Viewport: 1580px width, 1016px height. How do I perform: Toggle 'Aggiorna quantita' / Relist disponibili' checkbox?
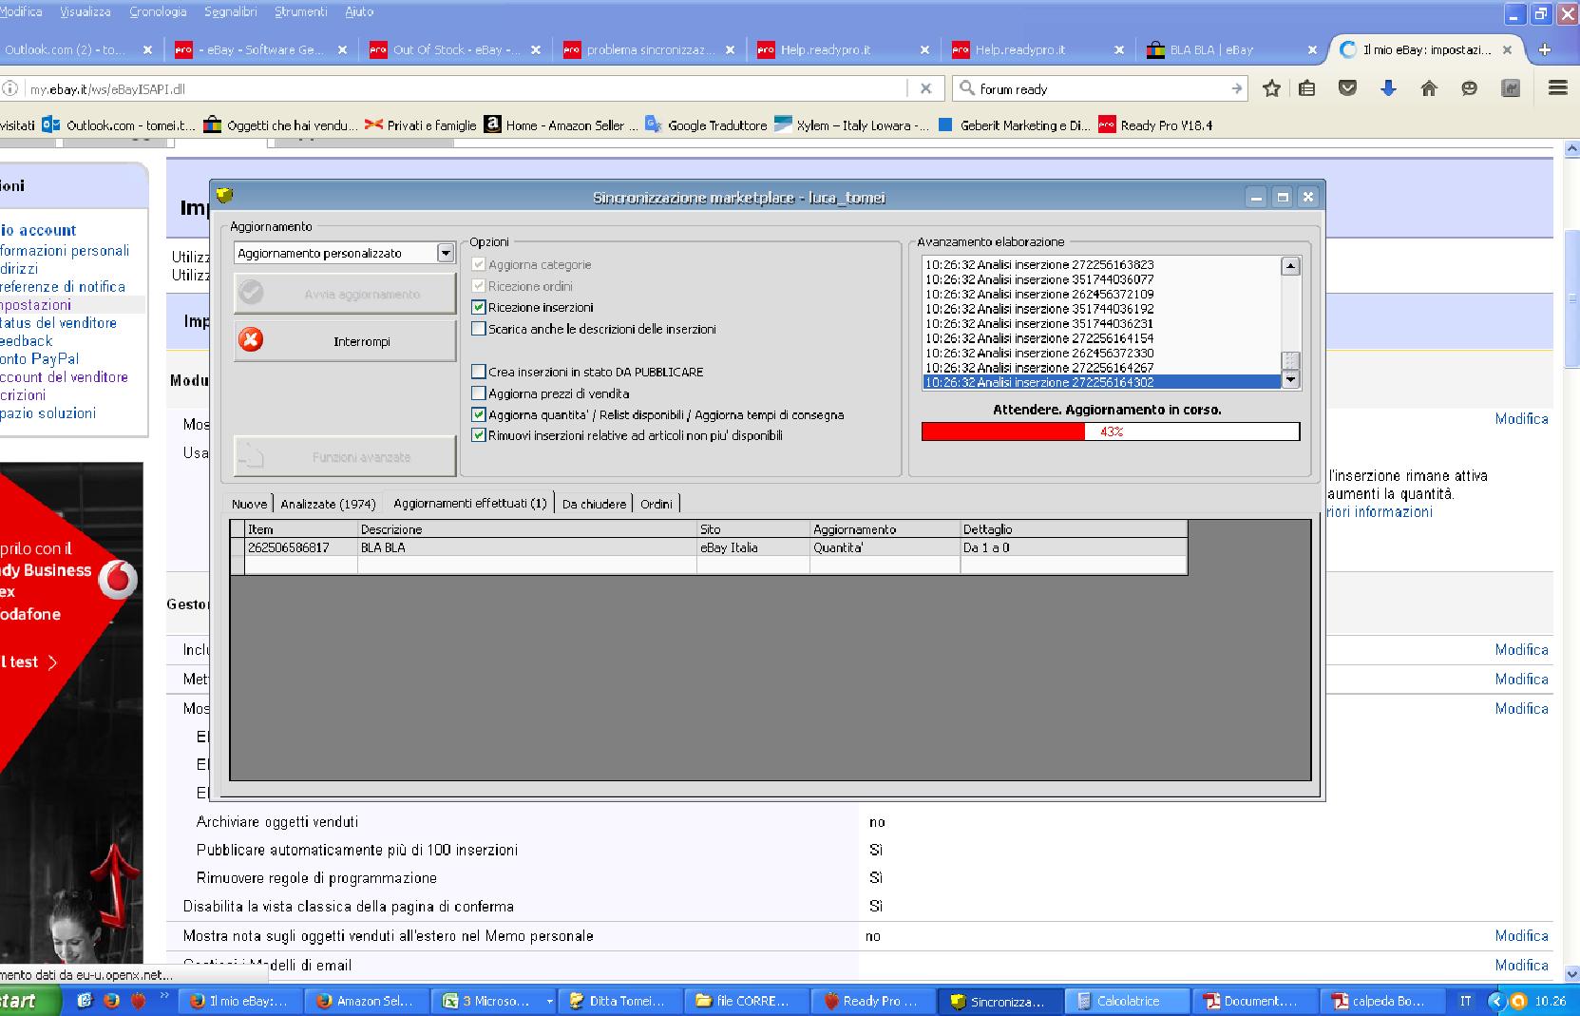point(479,414)
